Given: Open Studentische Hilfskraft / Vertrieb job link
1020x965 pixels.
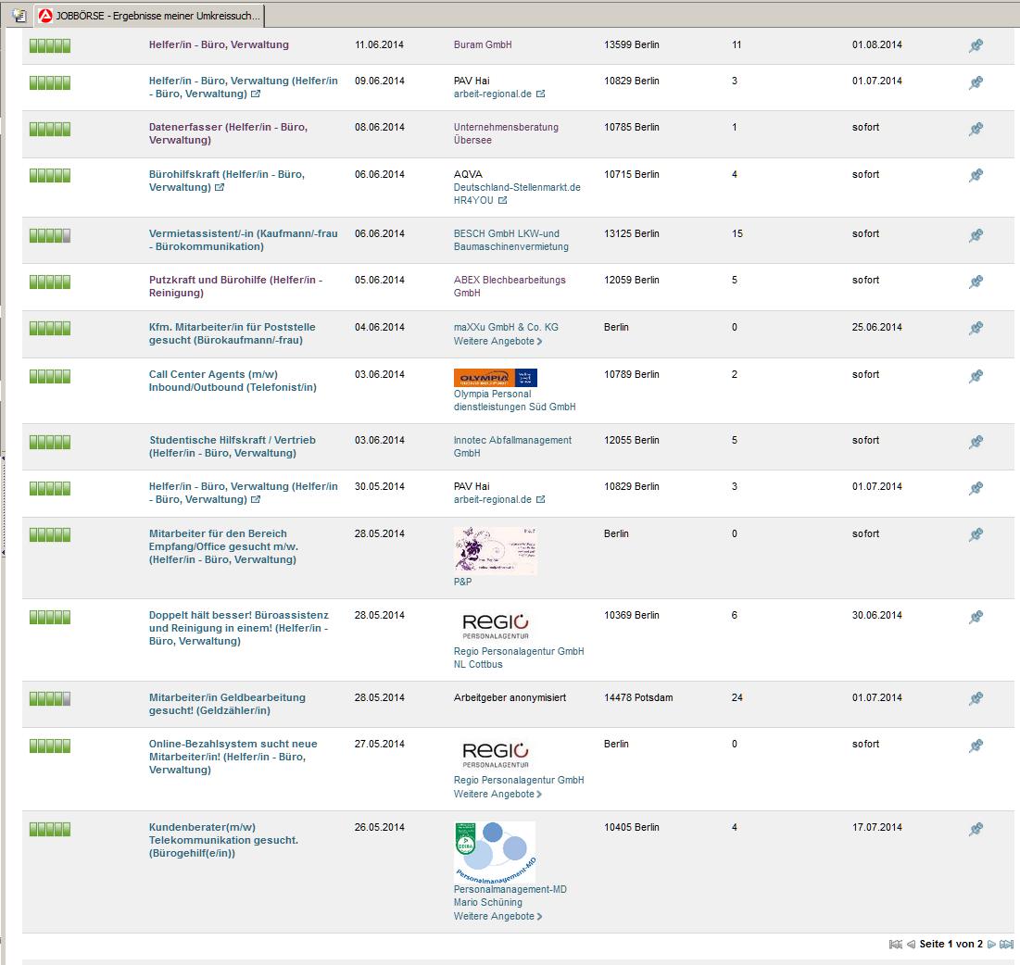Looking at the screenshot, I should (232, 446).
